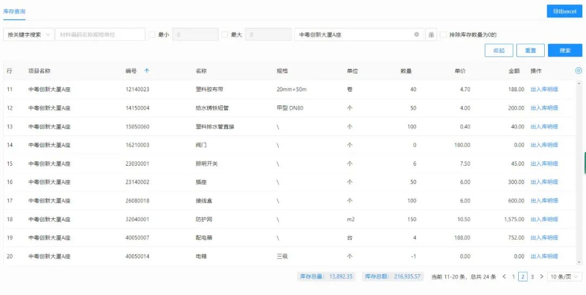Click the 收起 collapse button
Screen dimensions: 586x295
[499, 51]
